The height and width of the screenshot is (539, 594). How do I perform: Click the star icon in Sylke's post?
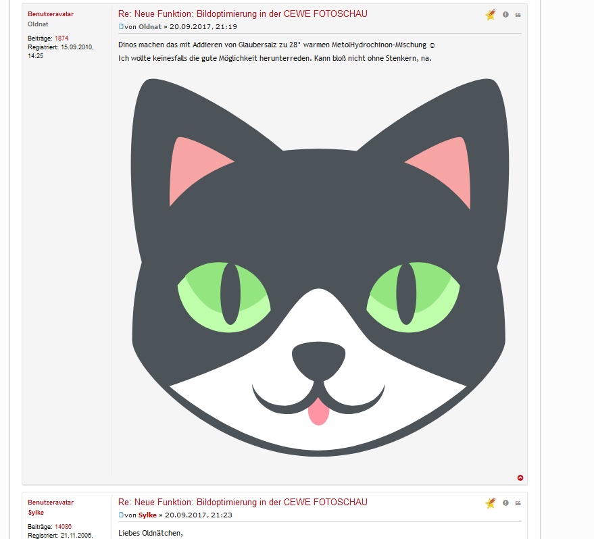click(x=490, y=503)
